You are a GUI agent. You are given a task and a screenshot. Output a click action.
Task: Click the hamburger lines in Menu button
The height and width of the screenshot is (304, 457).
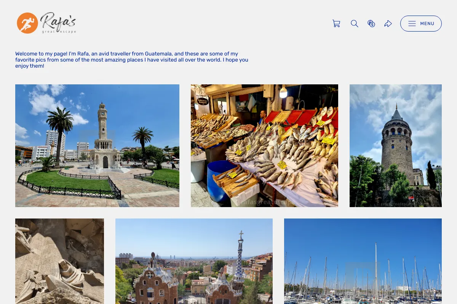click(412, 24)
